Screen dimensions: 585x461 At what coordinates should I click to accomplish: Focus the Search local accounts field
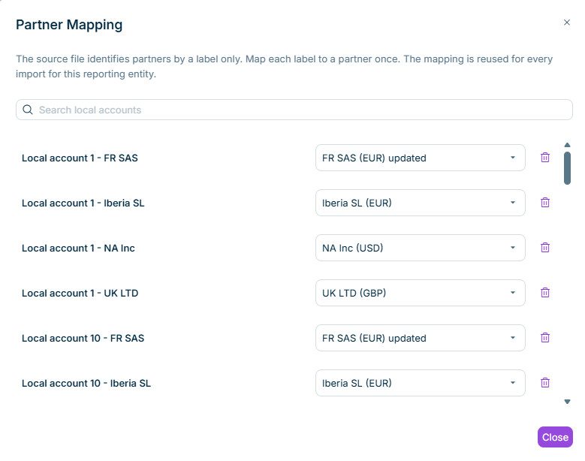294,110
